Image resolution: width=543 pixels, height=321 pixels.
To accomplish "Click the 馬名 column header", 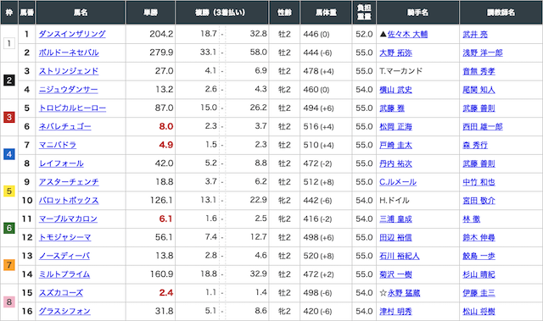I will [81, 13].
